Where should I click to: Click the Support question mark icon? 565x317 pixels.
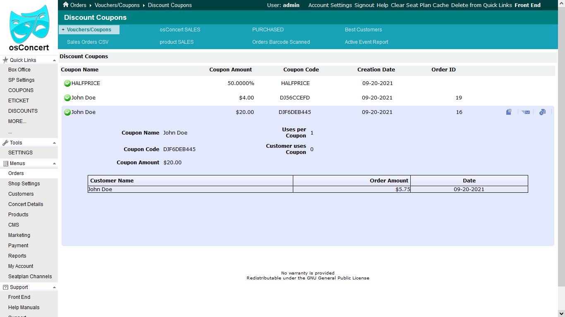pos(5,287)
